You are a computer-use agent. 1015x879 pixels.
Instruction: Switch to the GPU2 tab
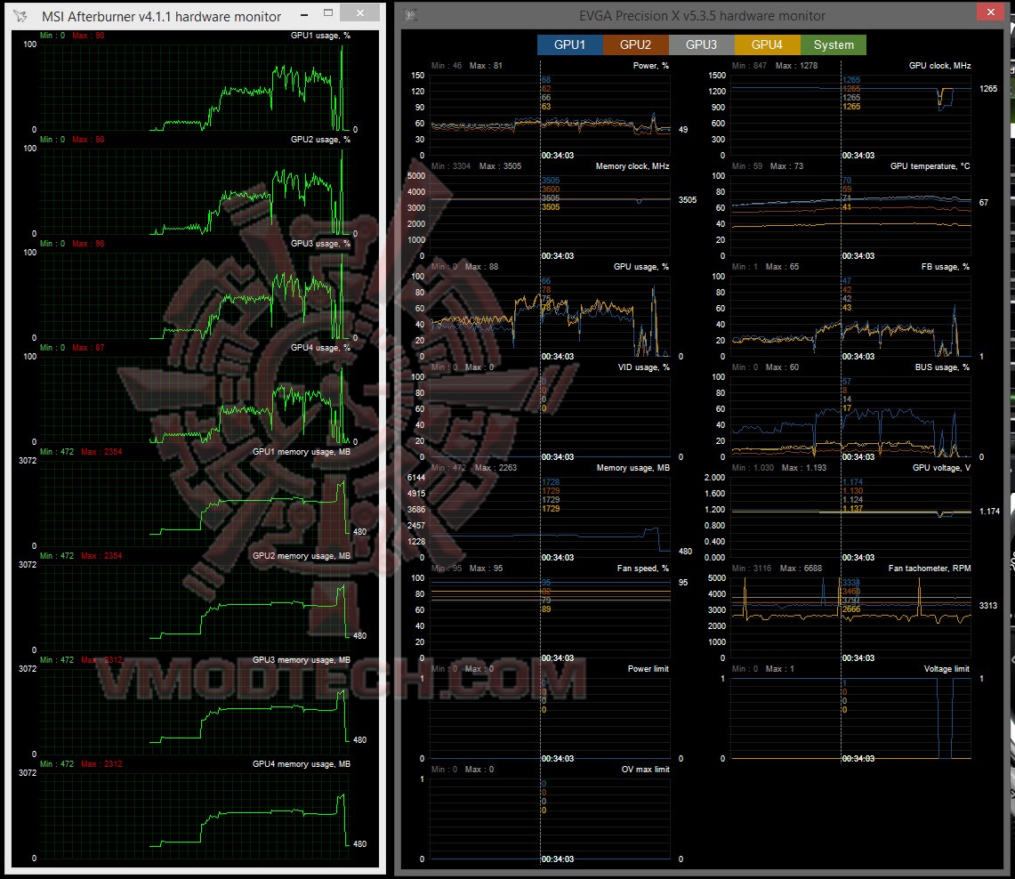[636, 44]
